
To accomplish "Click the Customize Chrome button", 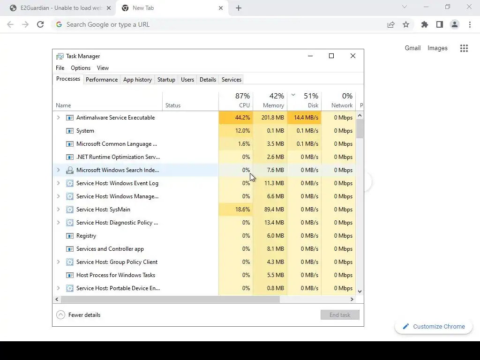I will click(x=434, y=327).
